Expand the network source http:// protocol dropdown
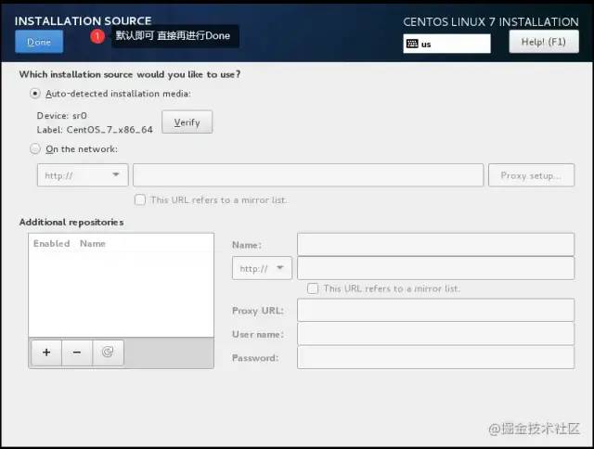 click(83, 175)
